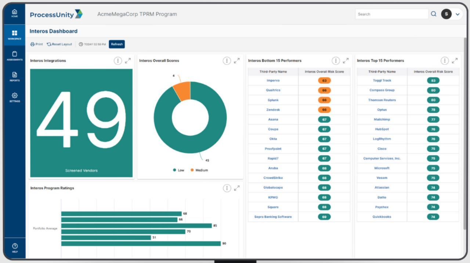Open Interos Integrations panel options menu
Screen dimensions: 470x263
[x=117, y=61]
